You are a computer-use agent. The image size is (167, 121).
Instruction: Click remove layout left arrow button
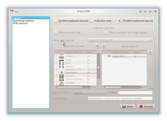click(x=98, y=46)
